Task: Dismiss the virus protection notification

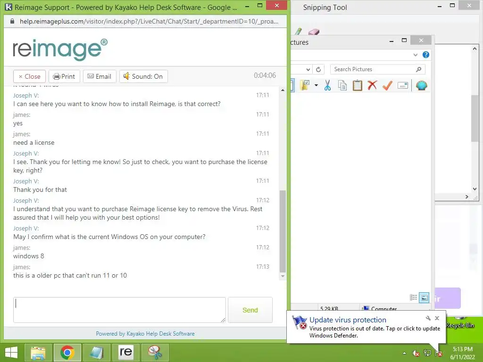Action: 437,318
